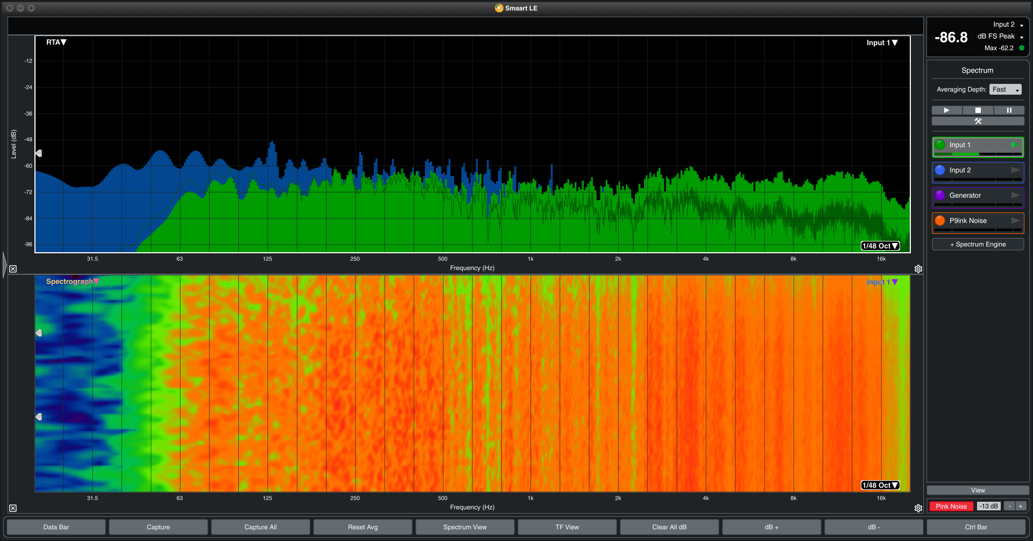Select the Input 1 spectrum engine
Image resolution: width=1033 pixels, height=541 pixels.
pyautogui.click(x=978, y=147)
